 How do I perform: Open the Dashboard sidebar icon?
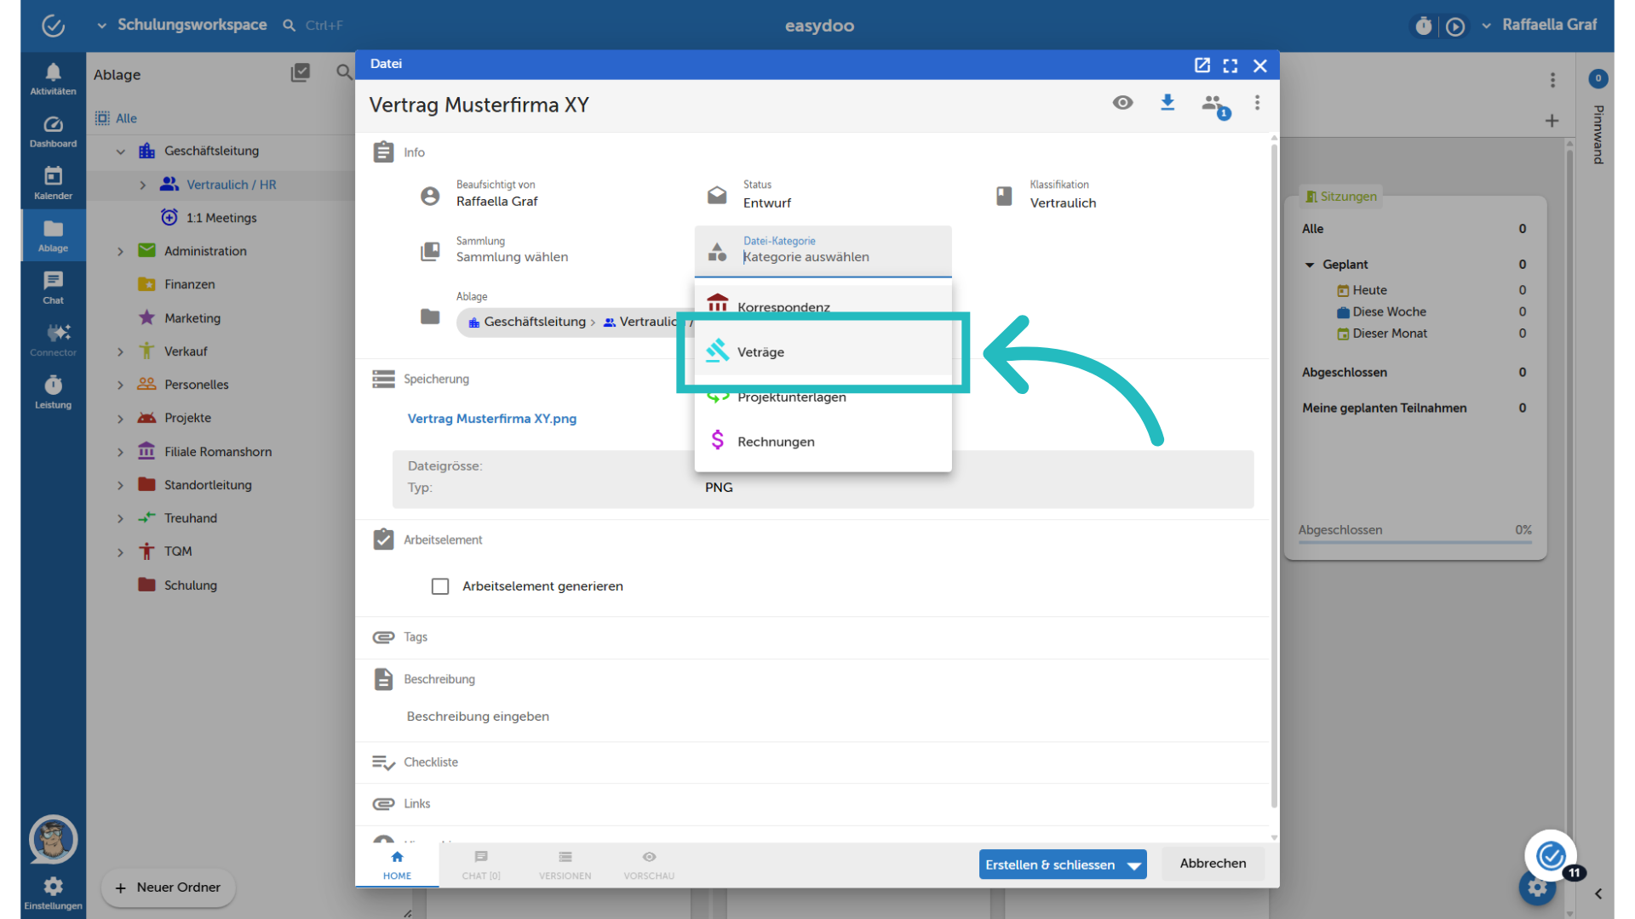(x=53, y=131)
